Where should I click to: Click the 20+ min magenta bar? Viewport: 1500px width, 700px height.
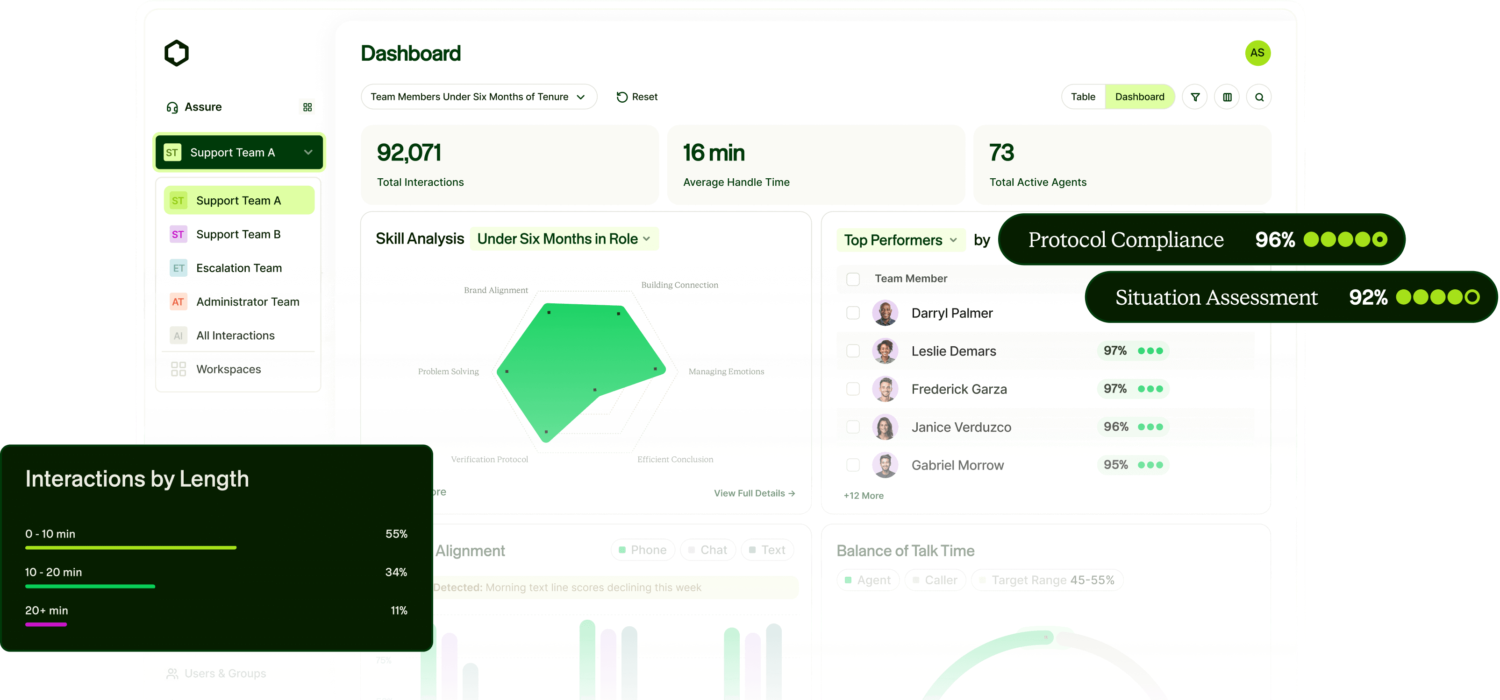46,624
